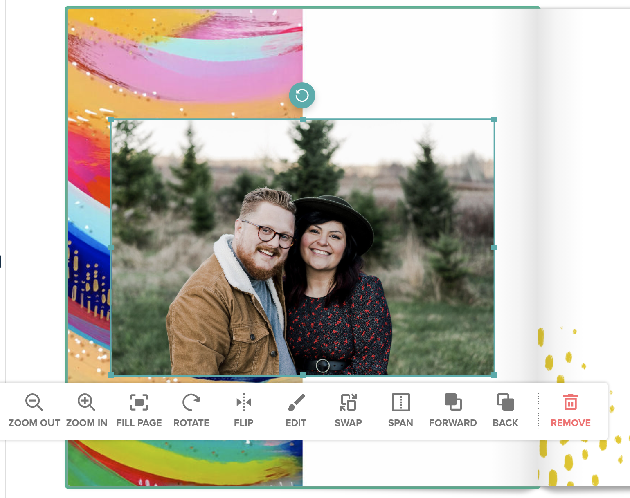The image size is (630, 498).
Task: Click the top-middle edge resize handle
Action: [303, 119]
